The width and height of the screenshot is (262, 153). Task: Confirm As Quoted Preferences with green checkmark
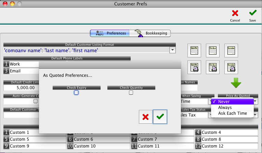tap(160, 117)
